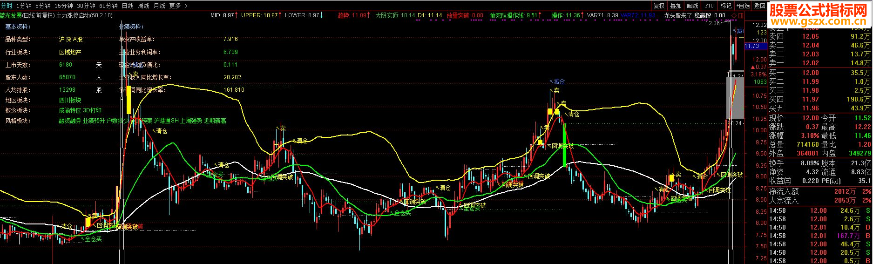This screenshot has height=264, width=873.
Task: Click the 净流入额 2012万 value
Action: click(845, 191)
